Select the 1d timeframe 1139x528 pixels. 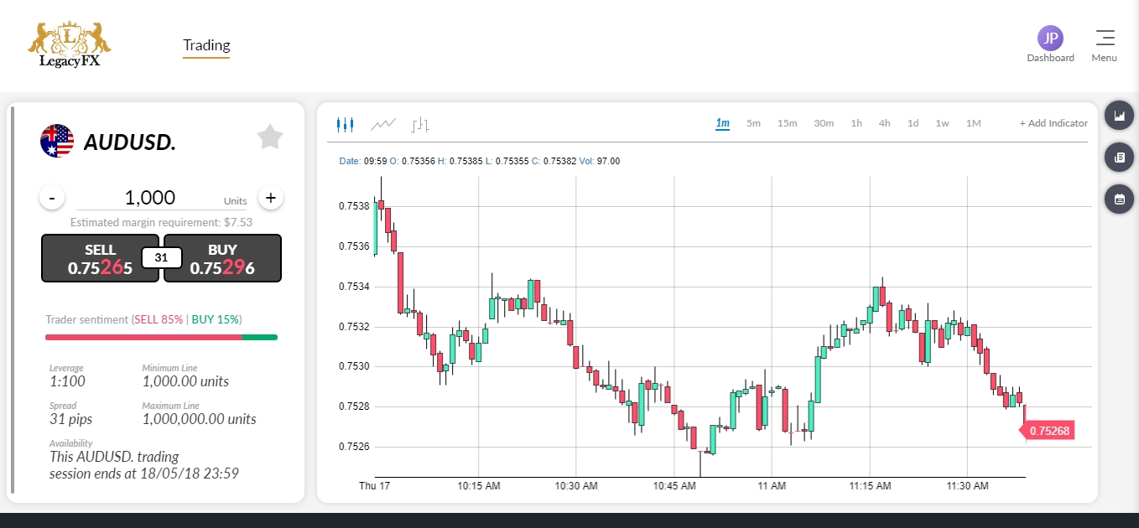point(913,123)
